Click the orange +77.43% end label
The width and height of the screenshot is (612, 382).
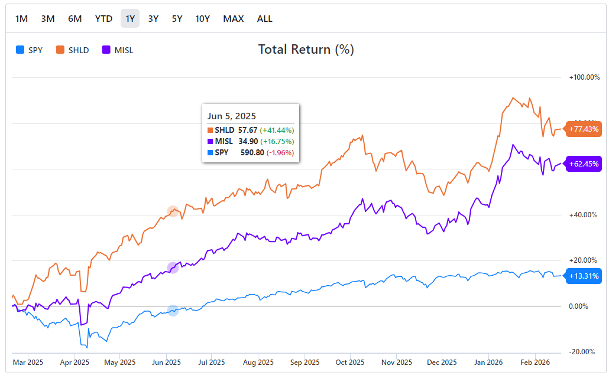(x=584, y=129)
